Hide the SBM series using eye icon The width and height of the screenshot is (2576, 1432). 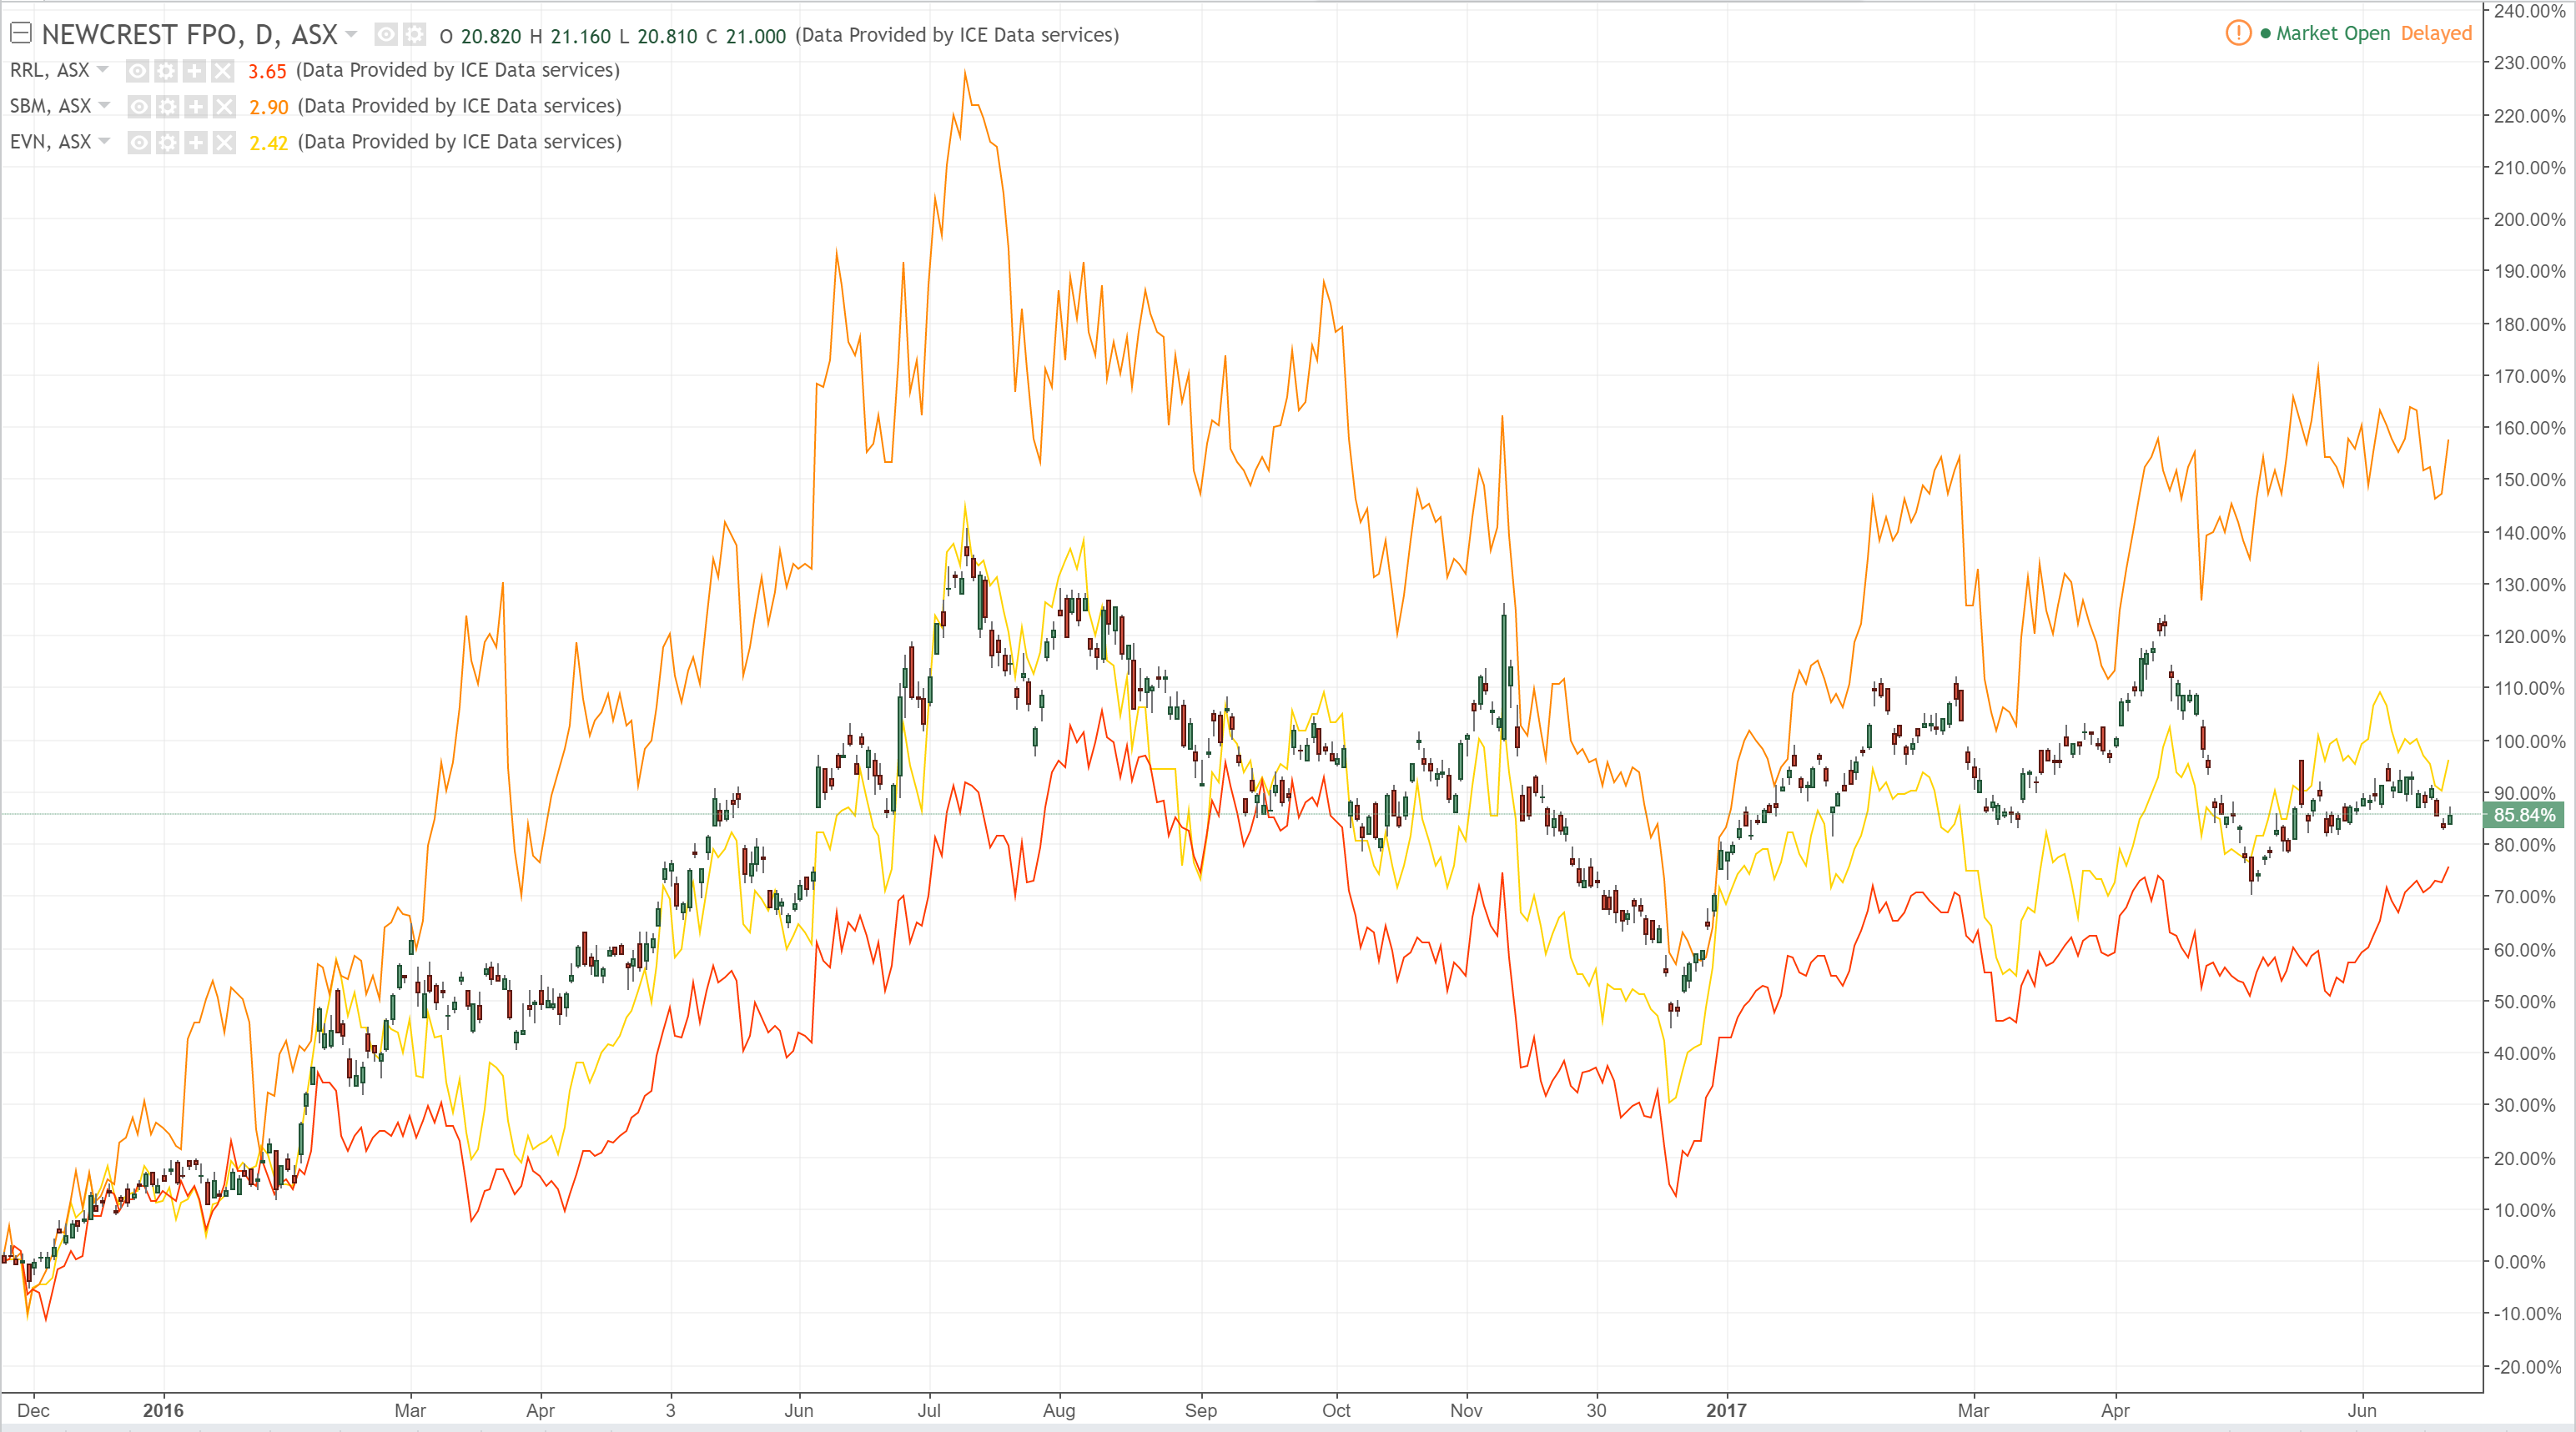139,107
